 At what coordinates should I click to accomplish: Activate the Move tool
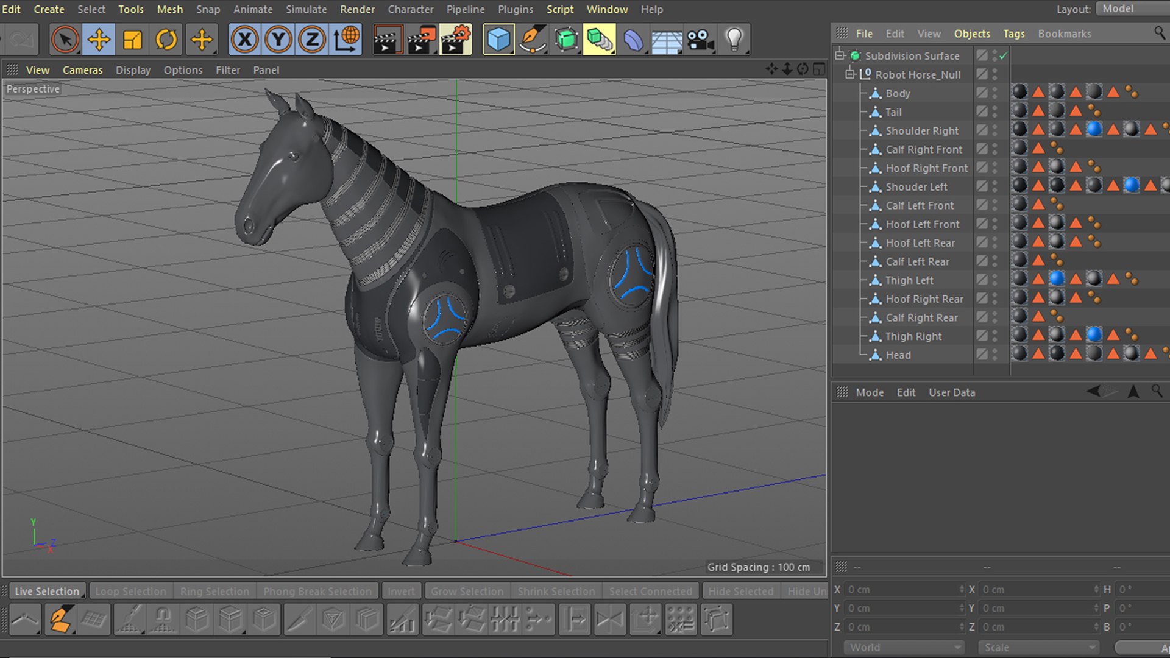point(99,40)
